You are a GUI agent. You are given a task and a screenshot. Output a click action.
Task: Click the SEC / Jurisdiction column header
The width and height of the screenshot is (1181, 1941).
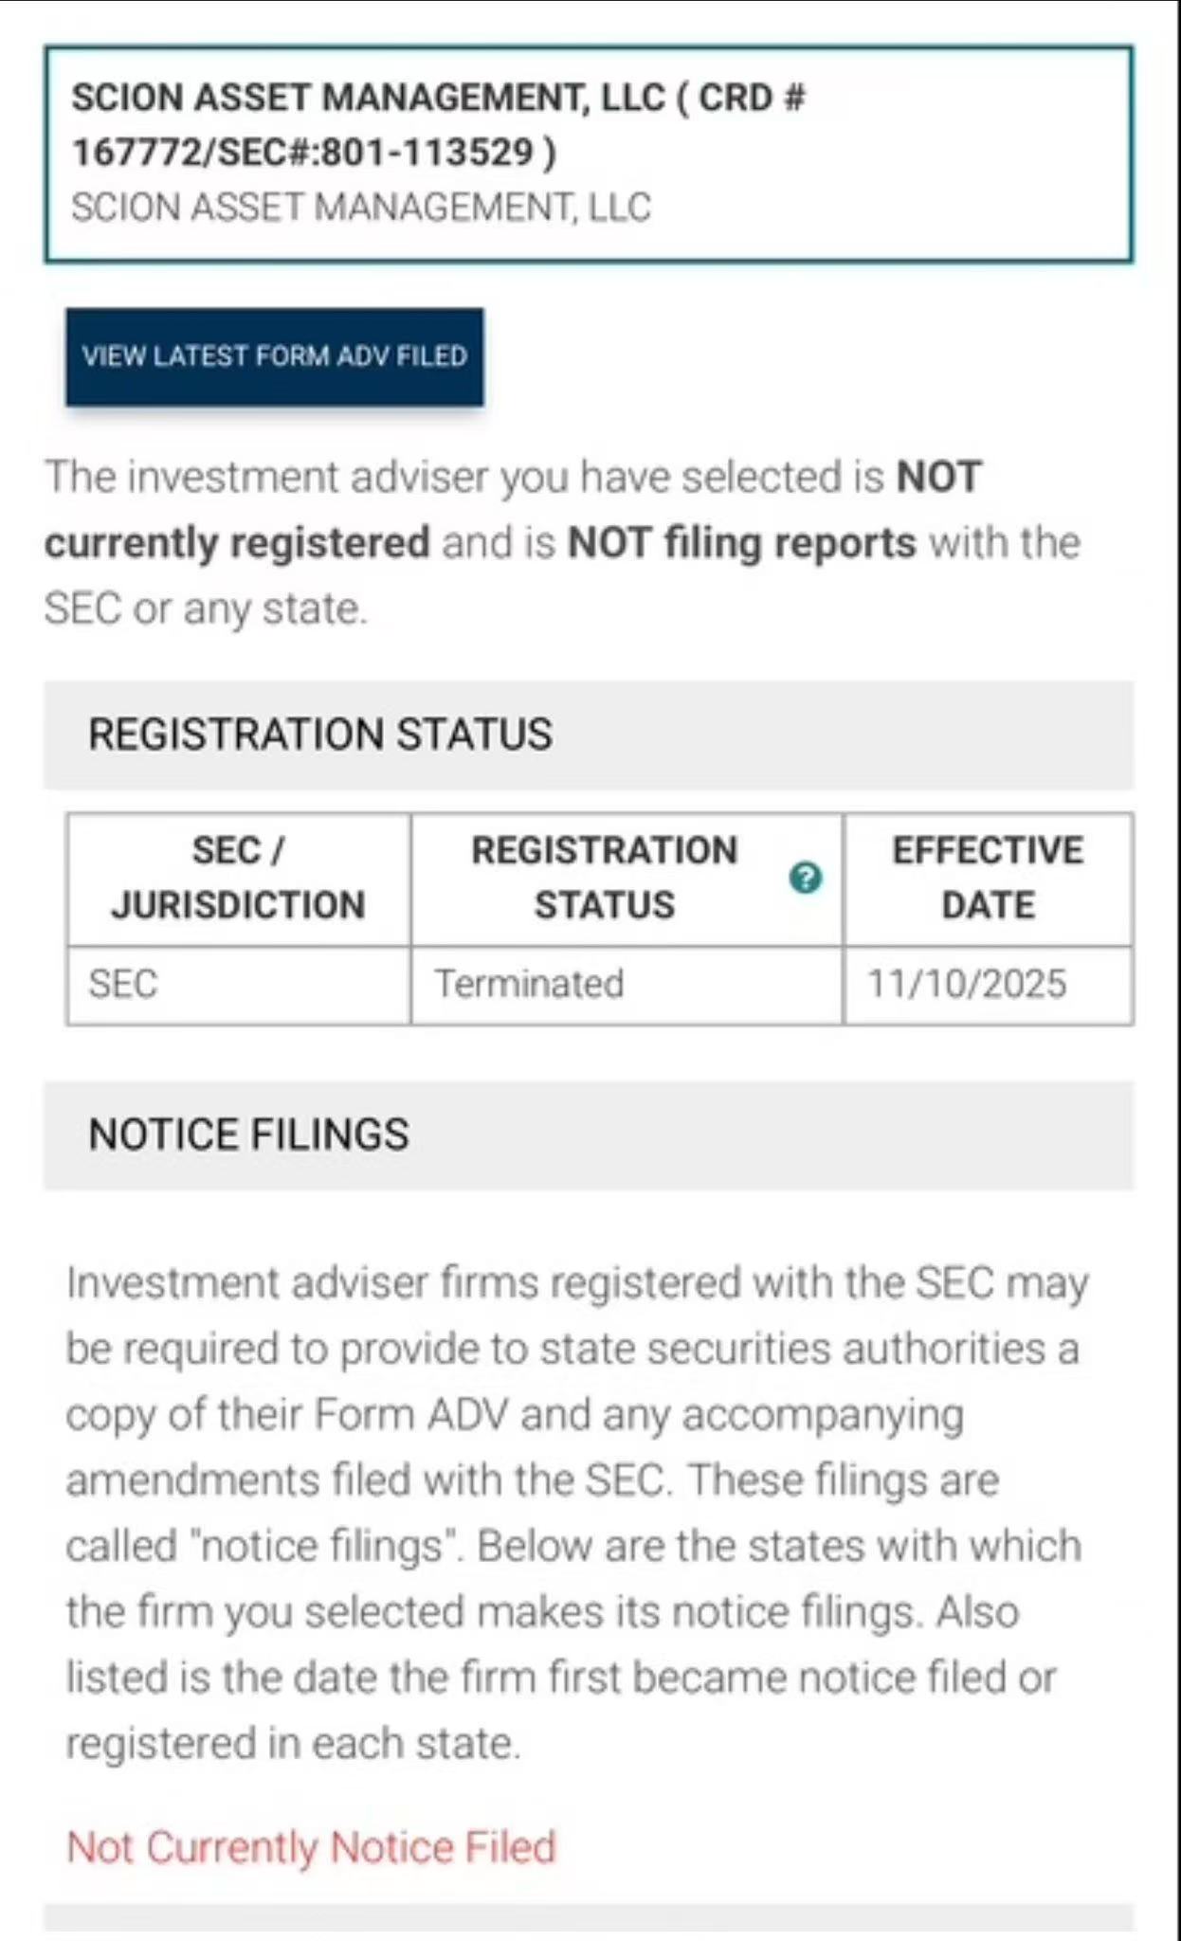238,878
